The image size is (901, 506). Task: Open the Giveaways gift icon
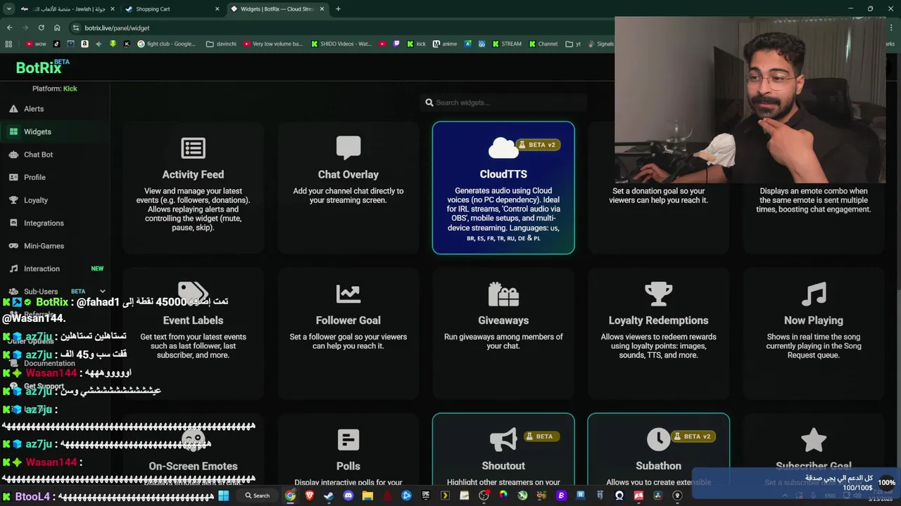pos(503,294)
